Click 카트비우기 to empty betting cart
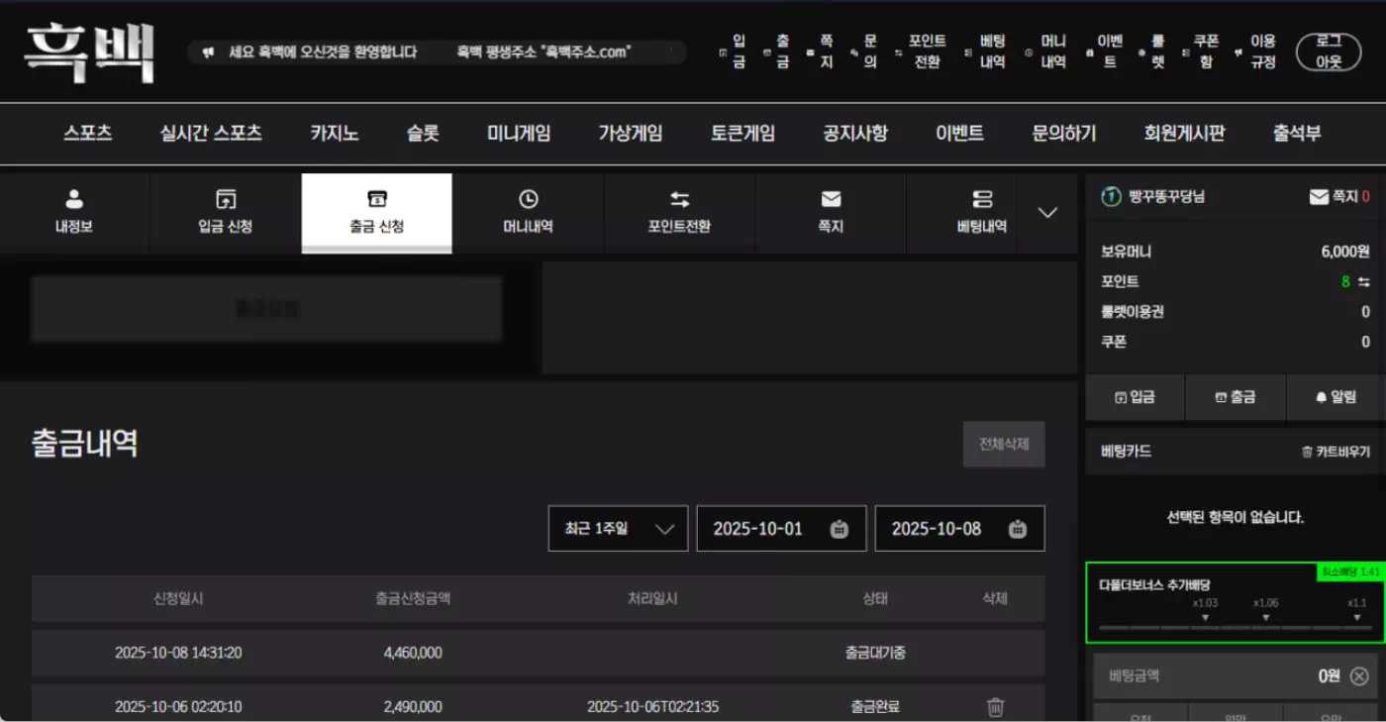The height and width of the screenshot is (722, 1386). coord(1336,452)
